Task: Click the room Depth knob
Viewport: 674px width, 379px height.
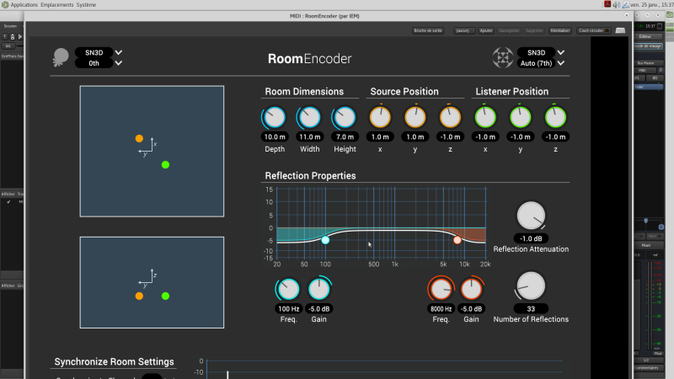Action: click(x=275, y=117)
